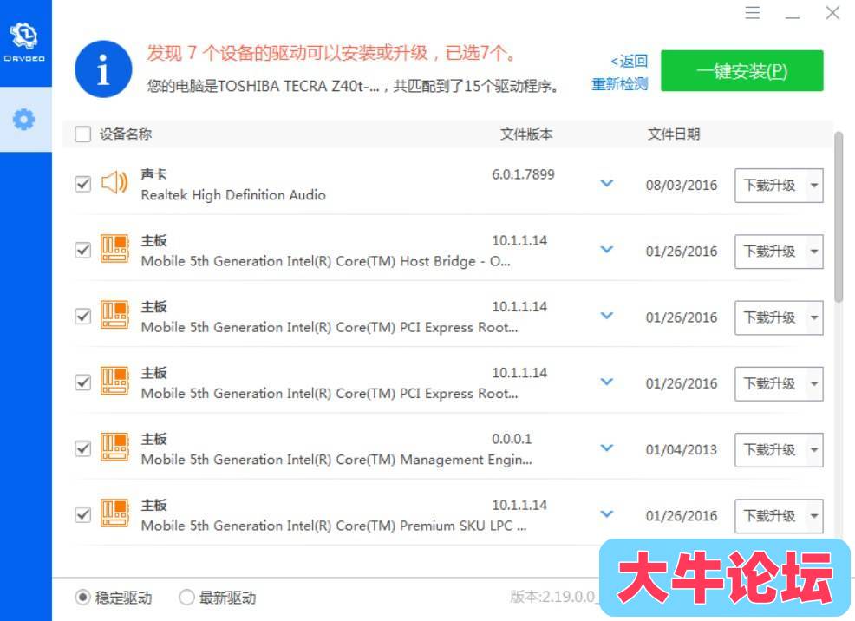The image size is (855, 621).
Task: Open 下载升级 dropdown arrow for Realtek audio
Action: point(814,186)
